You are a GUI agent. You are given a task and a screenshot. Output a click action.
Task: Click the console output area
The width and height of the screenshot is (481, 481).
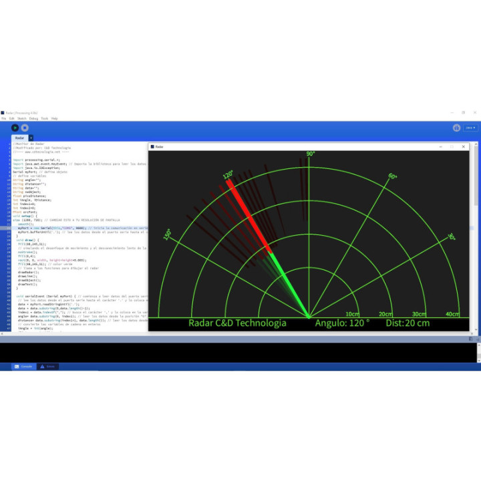[x=238, y=353]
